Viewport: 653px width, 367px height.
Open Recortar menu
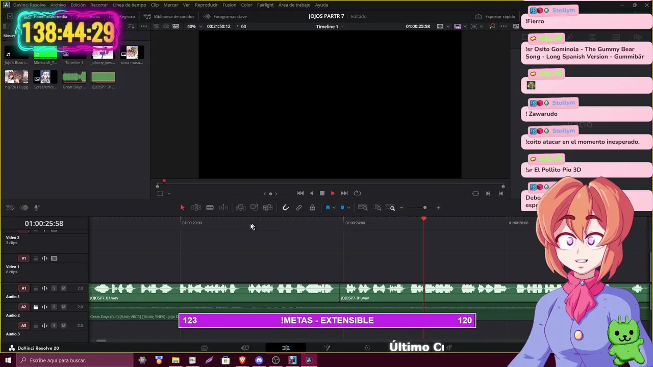[99, 5]
